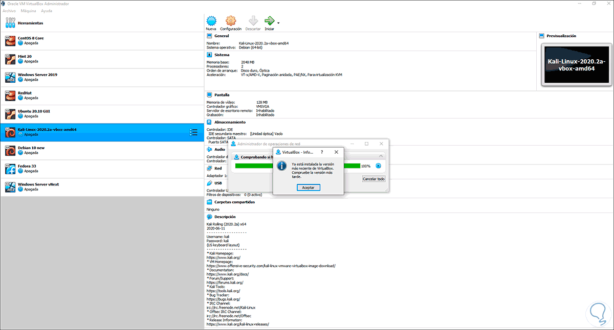
Task: Click the information icon in the dialog
Action: pos(281,166)
